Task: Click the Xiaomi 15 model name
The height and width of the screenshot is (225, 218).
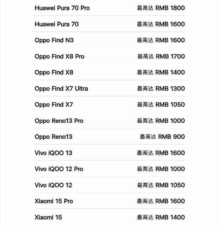Action: (48, 217)
